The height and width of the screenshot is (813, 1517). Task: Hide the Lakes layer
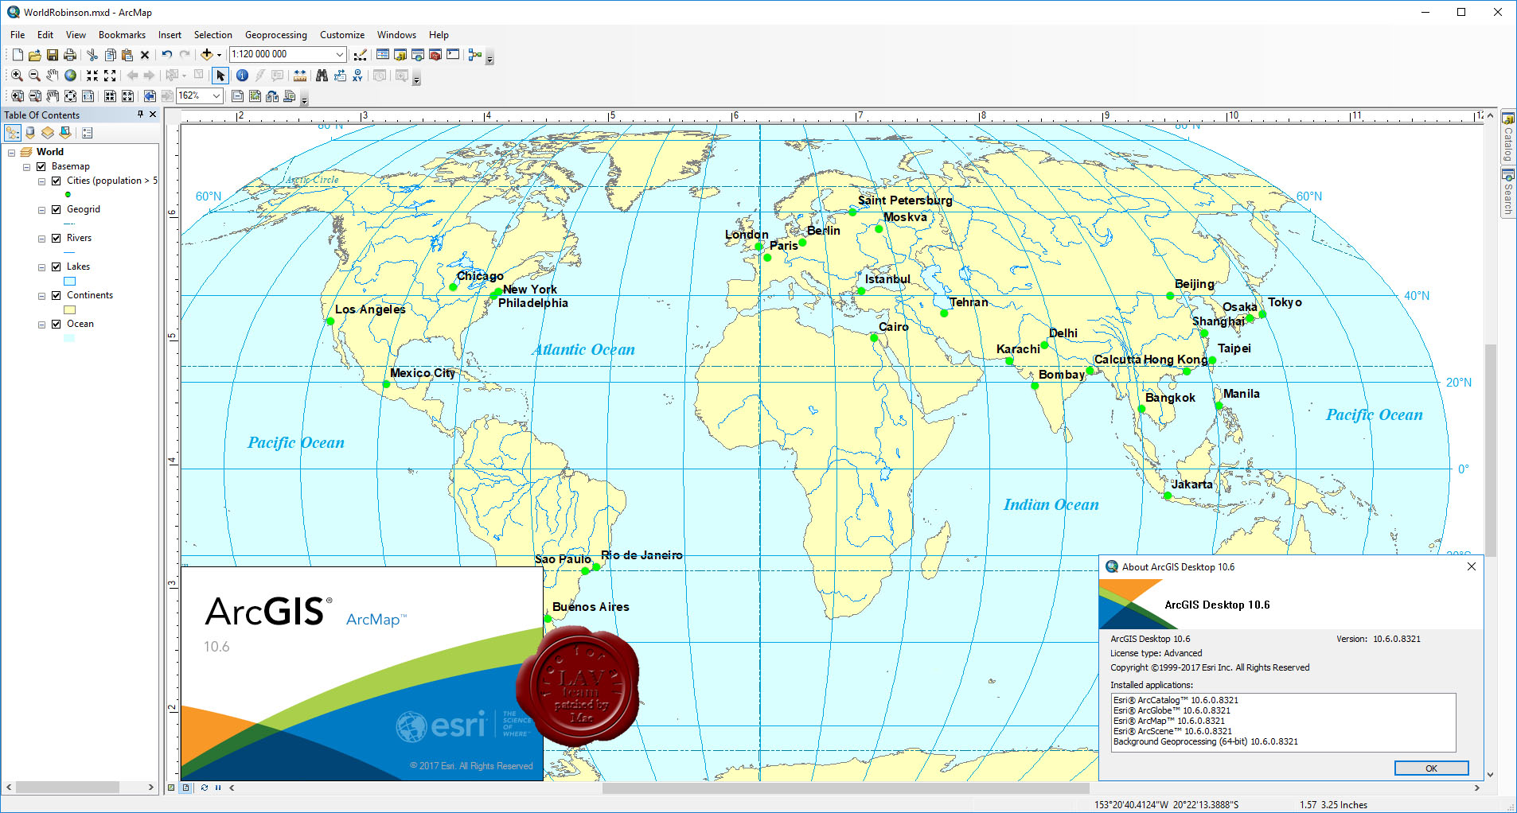[x=56, y=267]
